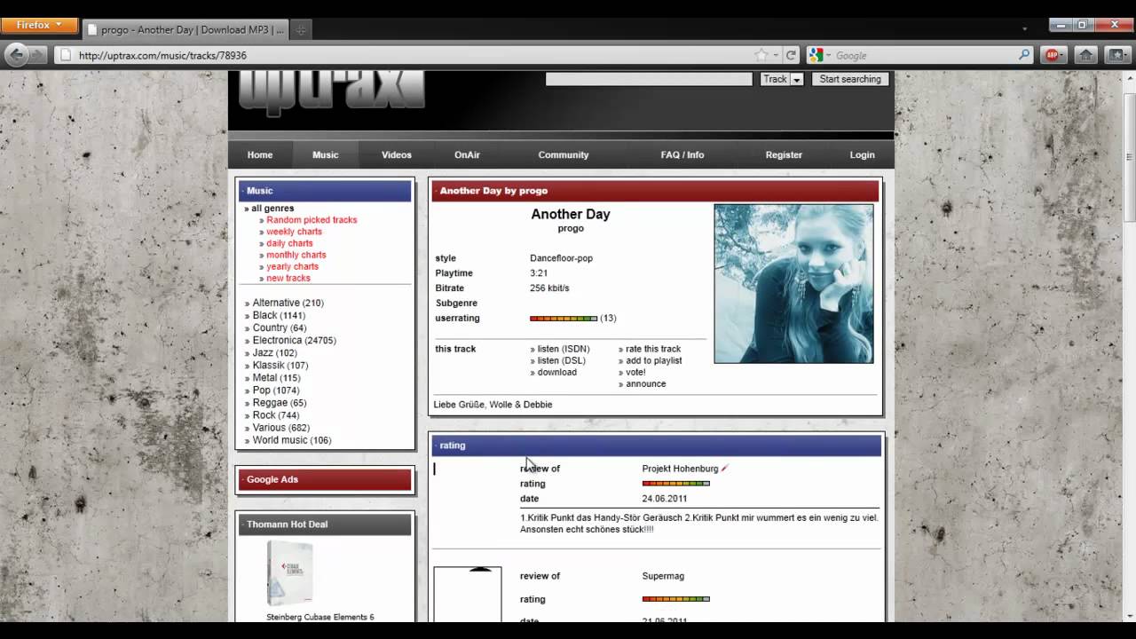This screenshot has height=639, width=1136.
Task: Click the announce link
Action: point(645,383)
